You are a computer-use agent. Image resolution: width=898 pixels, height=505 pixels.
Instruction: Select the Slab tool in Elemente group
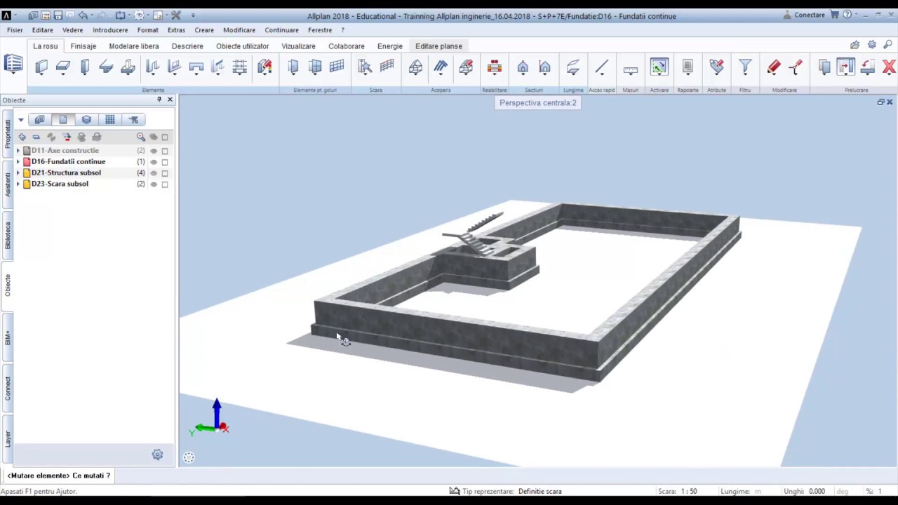point(63,67)
